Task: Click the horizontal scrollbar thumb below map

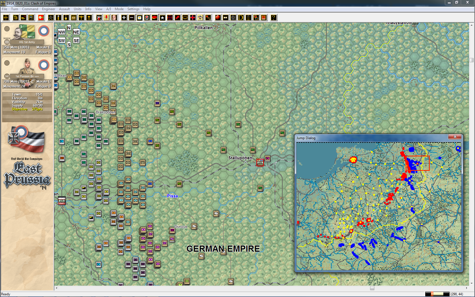Action: tap(372, 288)
